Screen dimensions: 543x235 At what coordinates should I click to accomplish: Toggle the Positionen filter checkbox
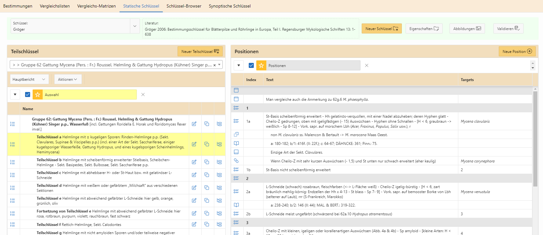(251, 65)
